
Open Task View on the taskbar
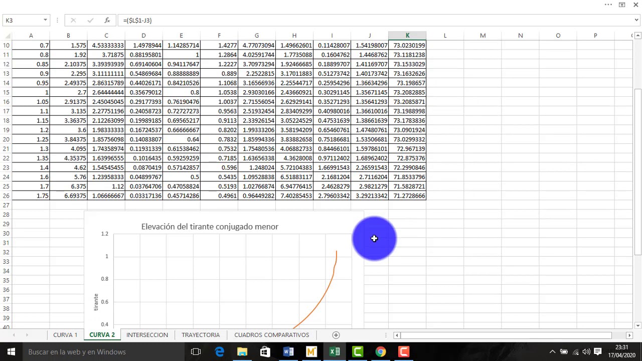point(196,352)
